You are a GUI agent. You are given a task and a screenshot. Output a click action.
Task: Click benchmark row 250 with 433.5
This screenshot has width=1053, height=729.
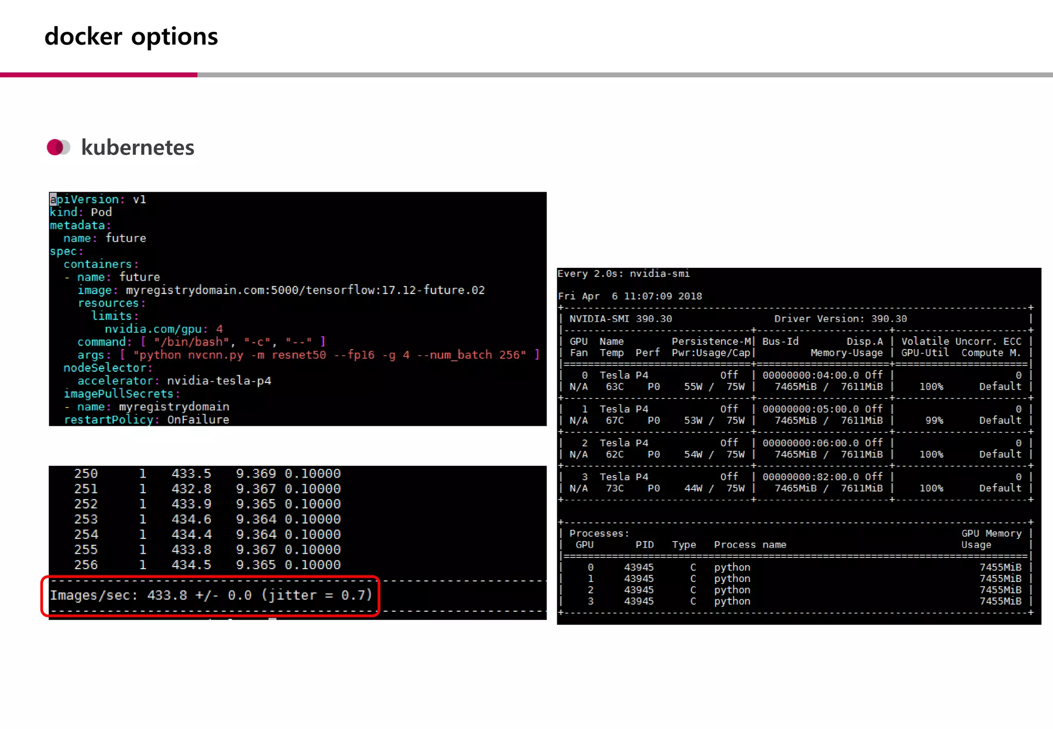point(208,473)
